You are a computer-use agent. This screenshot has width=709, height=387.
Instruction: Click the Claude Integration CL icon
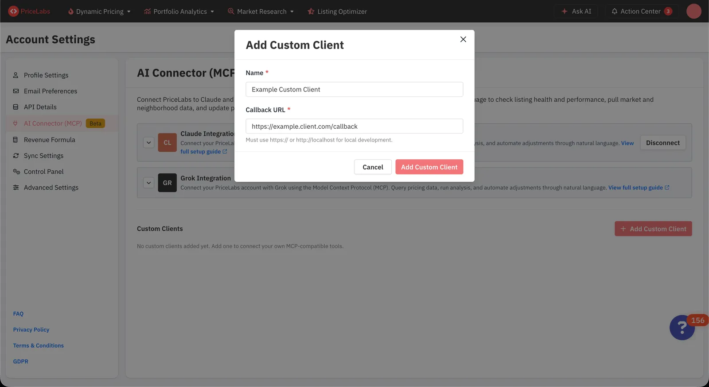[167, 143]
